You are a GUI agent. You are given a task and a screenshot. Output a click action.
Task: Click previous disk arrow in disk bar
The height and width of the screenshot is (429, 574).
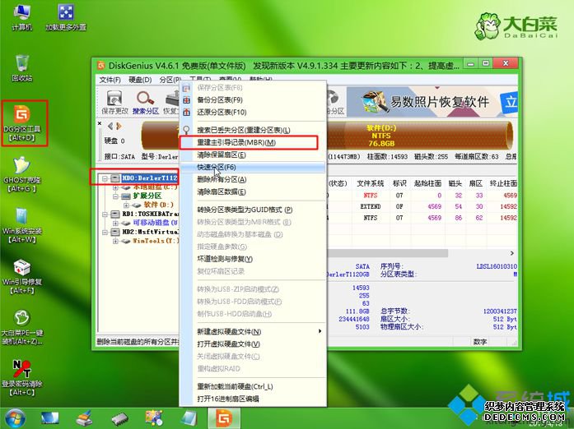110,127
